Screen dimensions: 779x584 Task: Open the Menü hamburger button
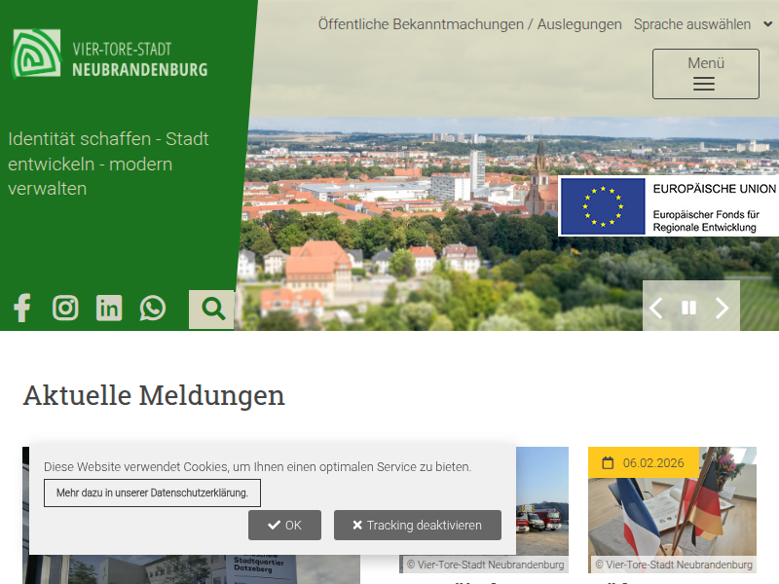pyautogui.click(x=705, y=74)
